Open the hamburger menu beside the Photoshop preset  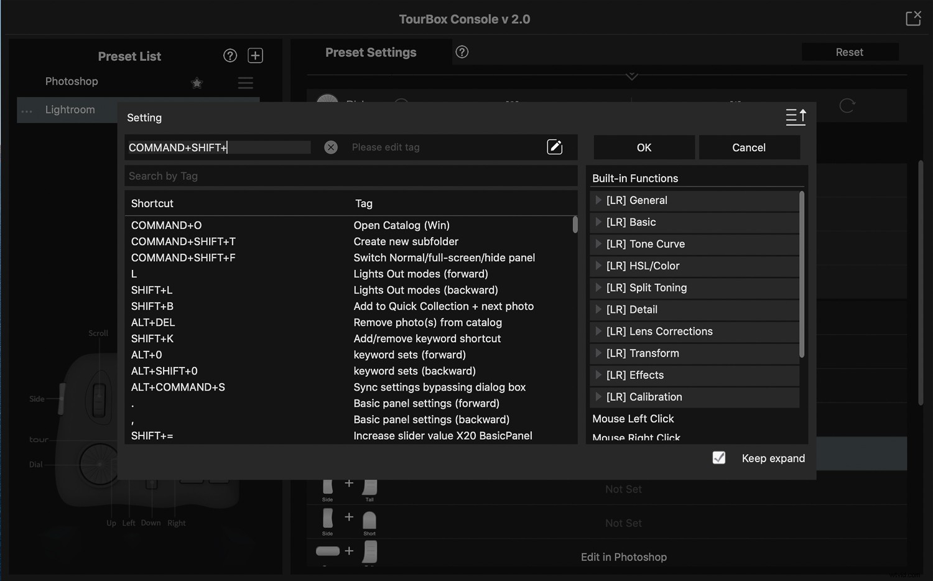245,82
